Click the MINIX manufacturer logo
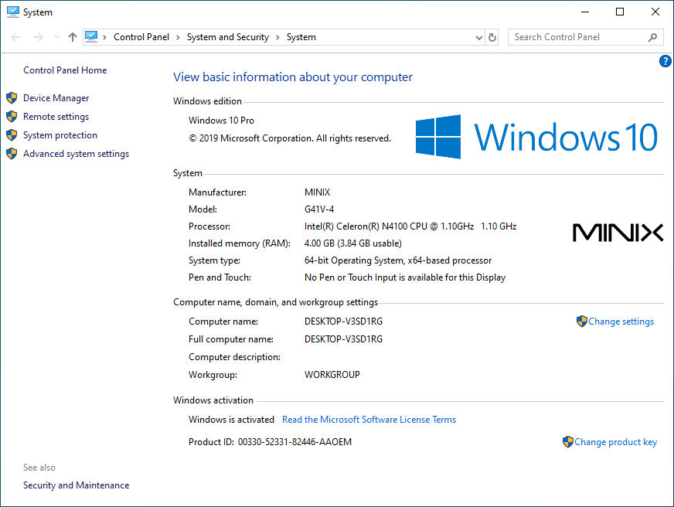 click(618, 233)
